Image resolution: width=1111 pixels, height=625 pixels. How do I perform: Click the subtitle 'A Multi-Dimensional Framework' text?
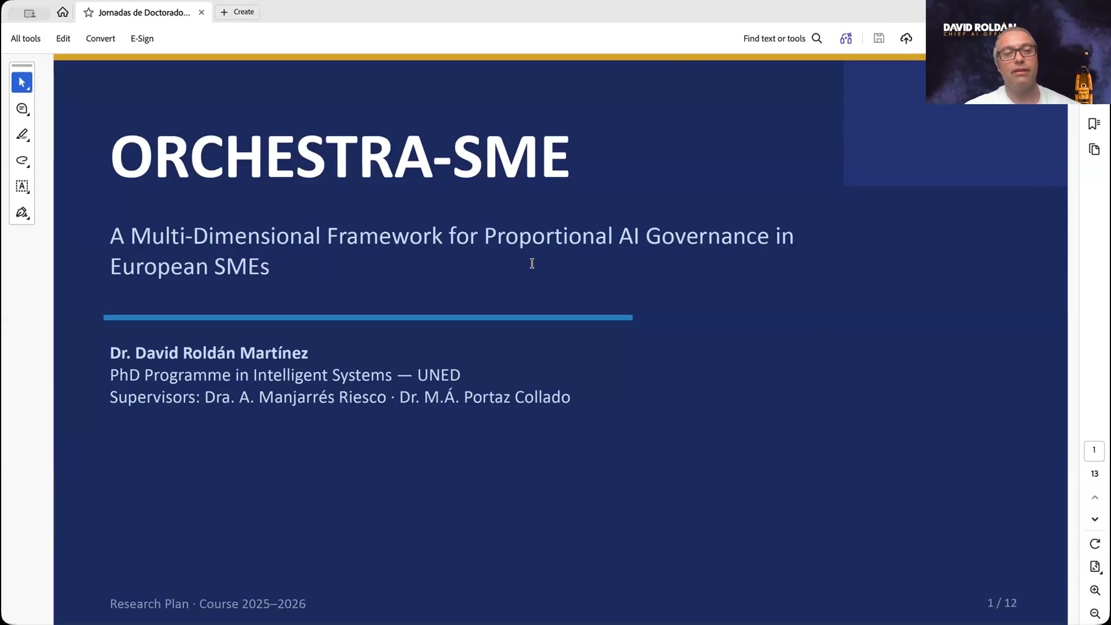click(x=452, y=251)
